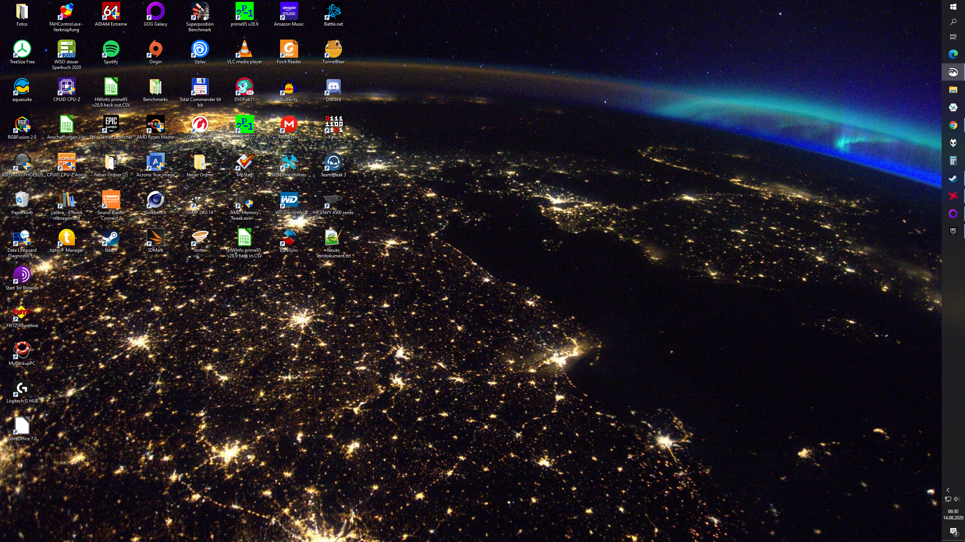Click the Steam desktop shortcut
The image size is (965, 542).
pyautogui.click(x=111, y=238)
